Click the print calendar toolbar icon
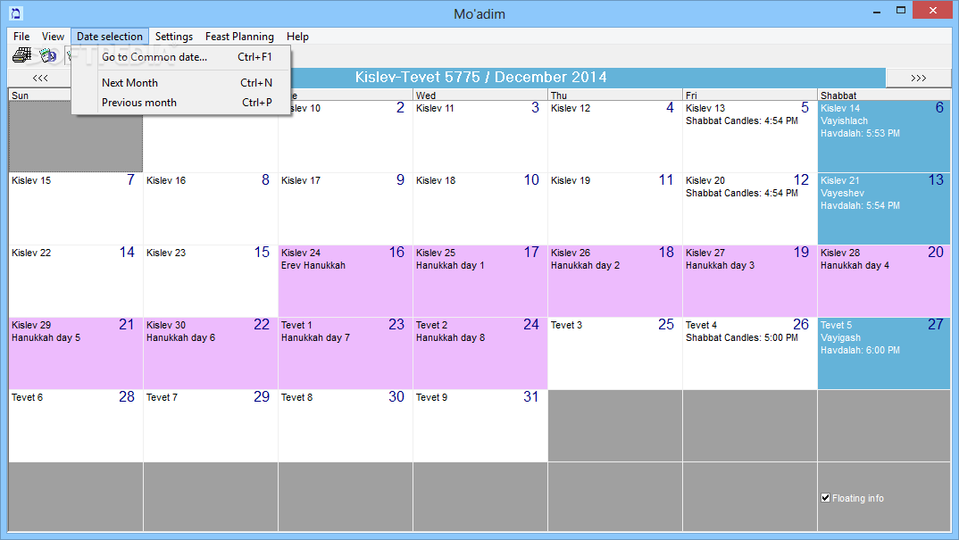The image size is (959, 540). point(22,55)
